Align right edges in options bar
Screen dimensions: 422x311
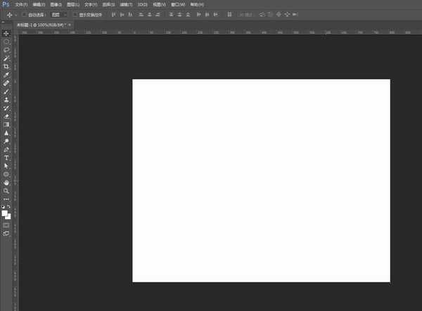[158, 15]
